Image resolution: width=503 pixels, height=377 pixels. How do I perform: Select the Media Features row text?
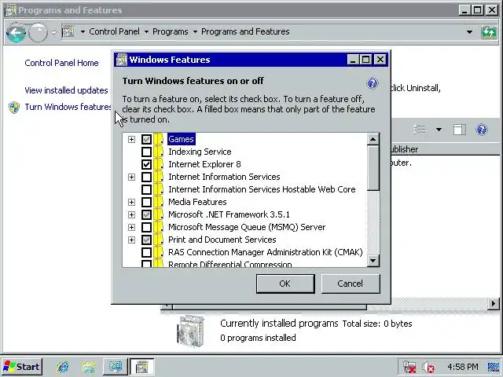[x=197, y=202]
